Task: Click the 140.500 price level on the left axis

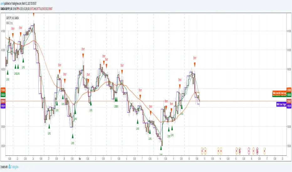Action: (3, 69)
